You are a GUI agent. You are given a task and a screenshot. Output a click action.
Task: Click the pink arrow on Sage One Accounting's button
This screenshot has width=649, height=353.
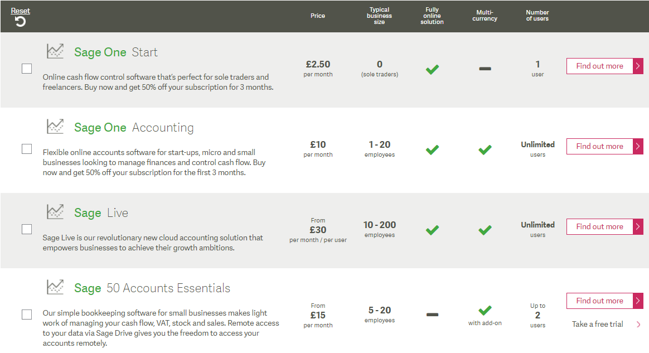point(638,147)
